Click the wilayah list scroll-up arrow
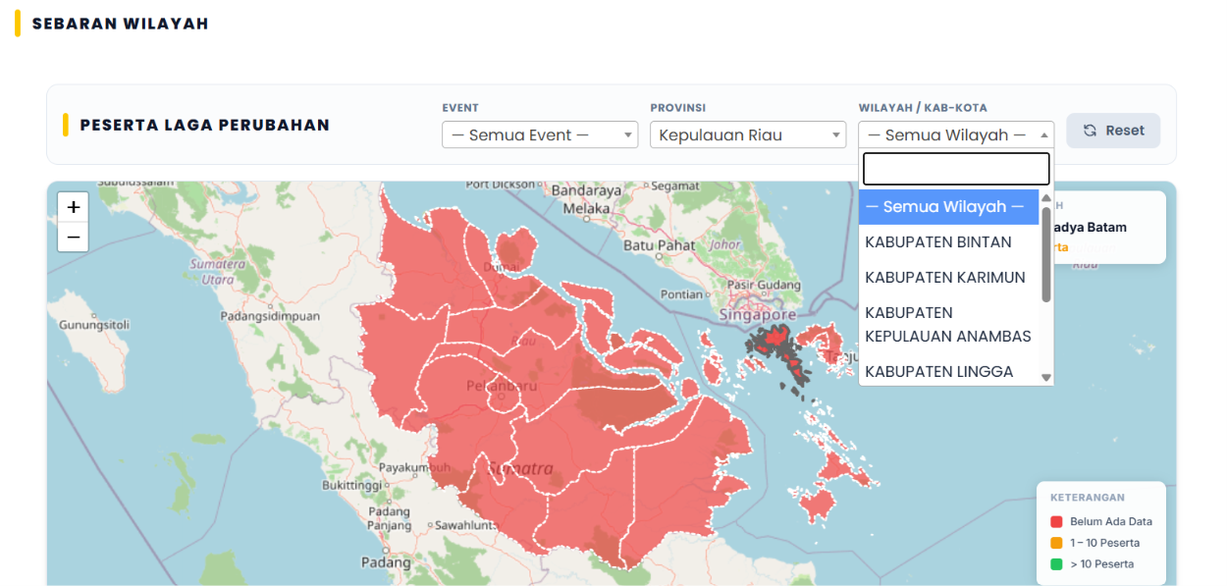Screen dimensions: 1227x586 (1046, 197)
